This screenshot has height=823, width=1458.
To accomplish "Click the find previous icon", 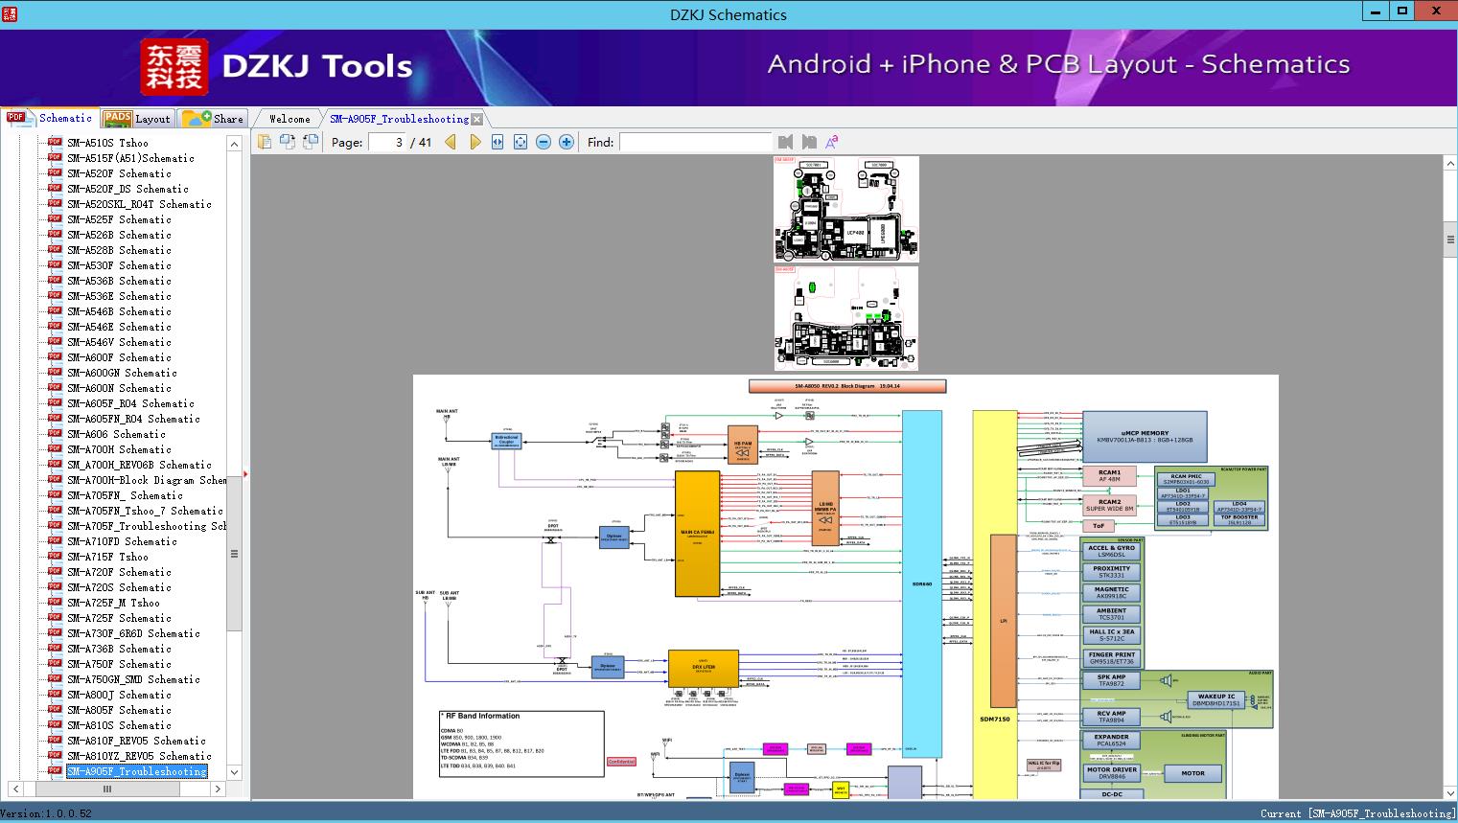I will point(786,142).
